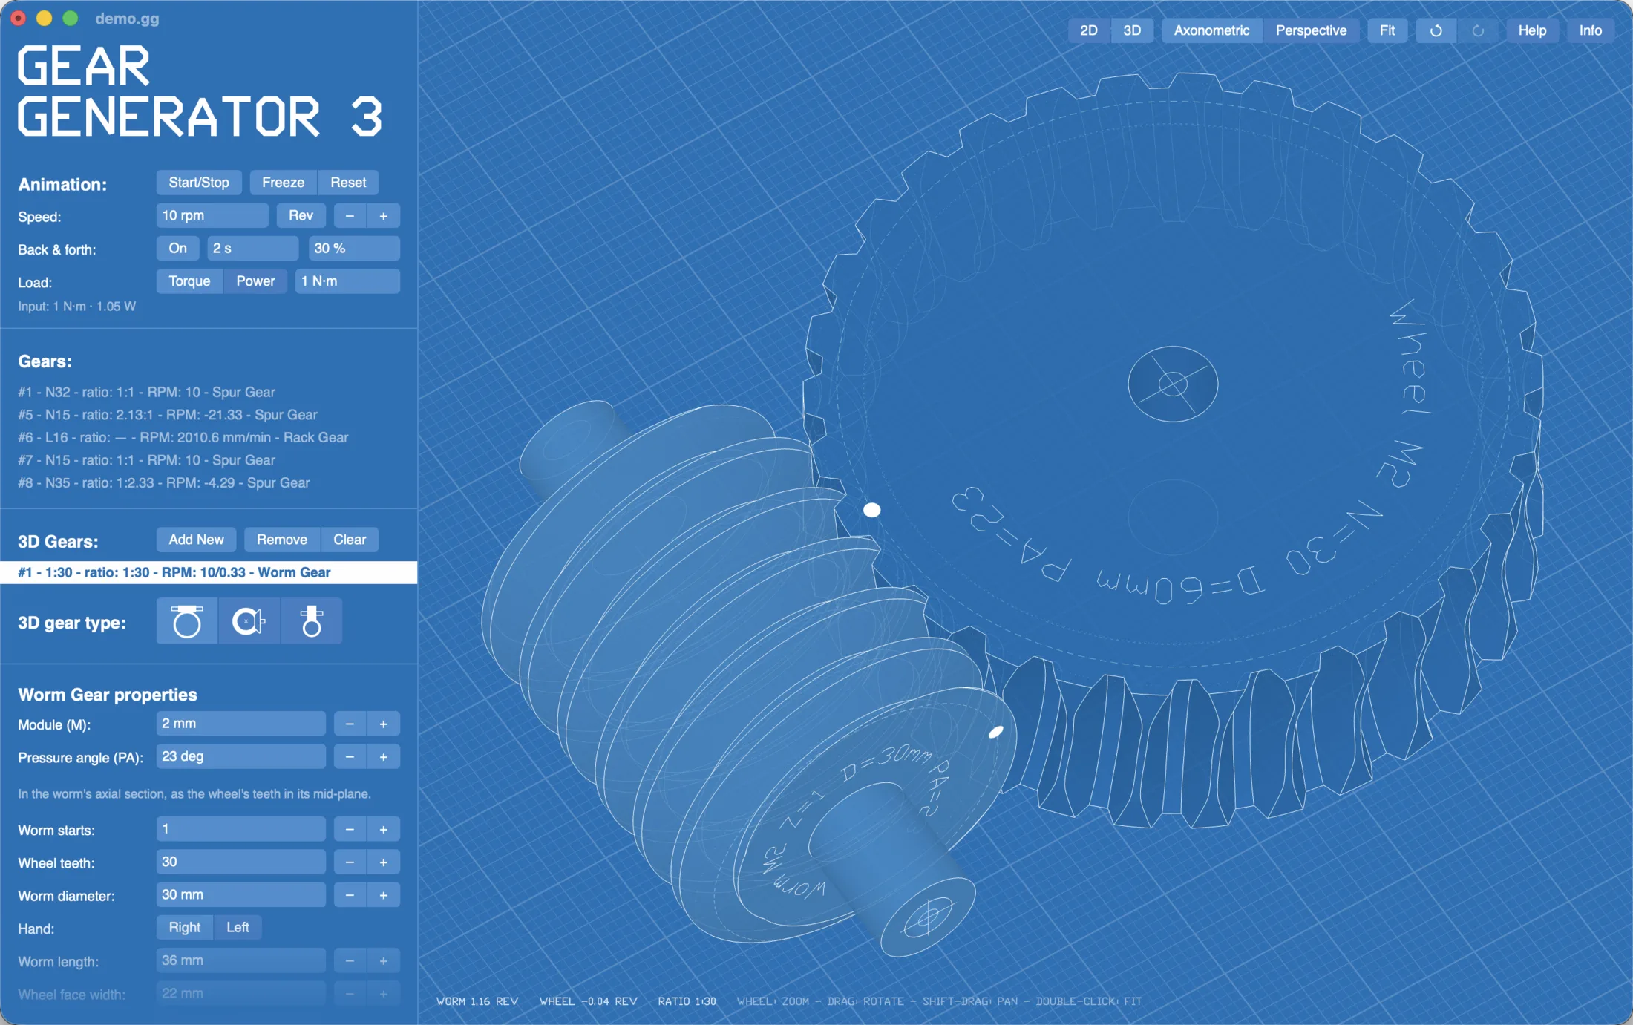Clear all 3D gears
1633x1025 pixels.
[x=350, y=540]
